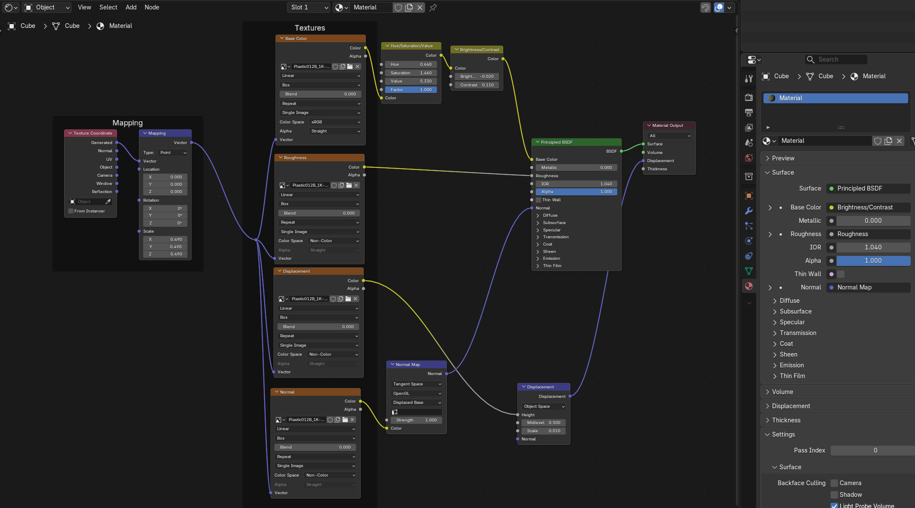
Task: Click Hue value slider on Hue/Saturation/Value node
Action: (411, 65)
